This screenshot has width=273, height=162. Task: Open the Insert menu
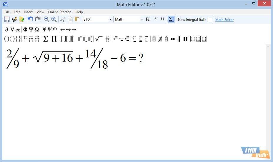(28, 12)
